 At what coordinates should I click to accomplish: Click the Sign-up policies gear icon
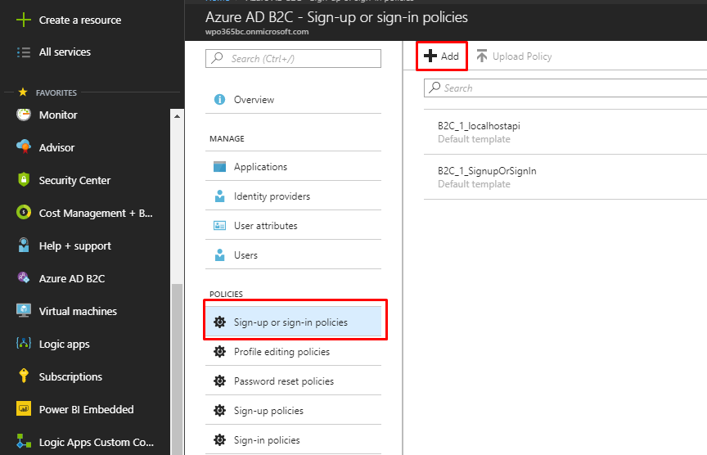click(219, 410)
